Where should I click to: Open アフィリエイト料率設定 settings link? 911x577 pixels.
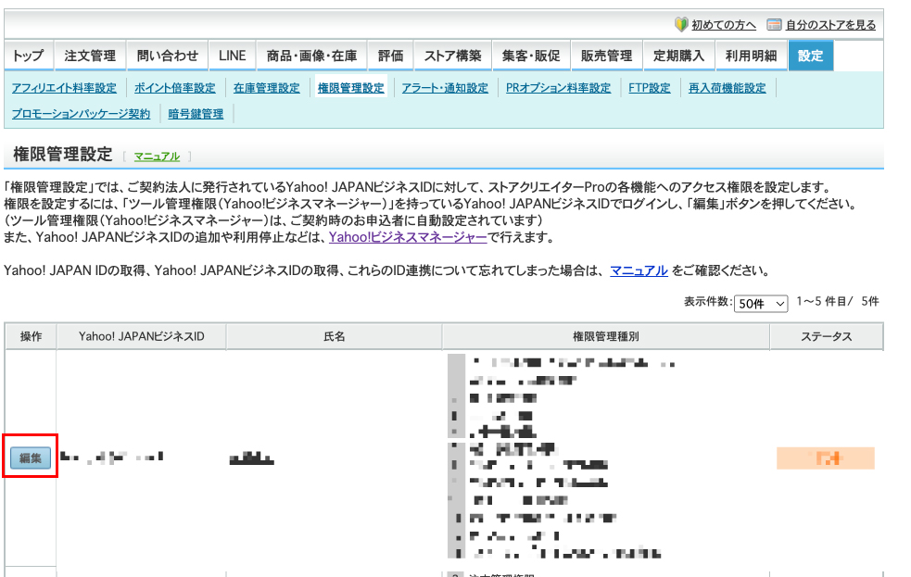coord(63,88)
